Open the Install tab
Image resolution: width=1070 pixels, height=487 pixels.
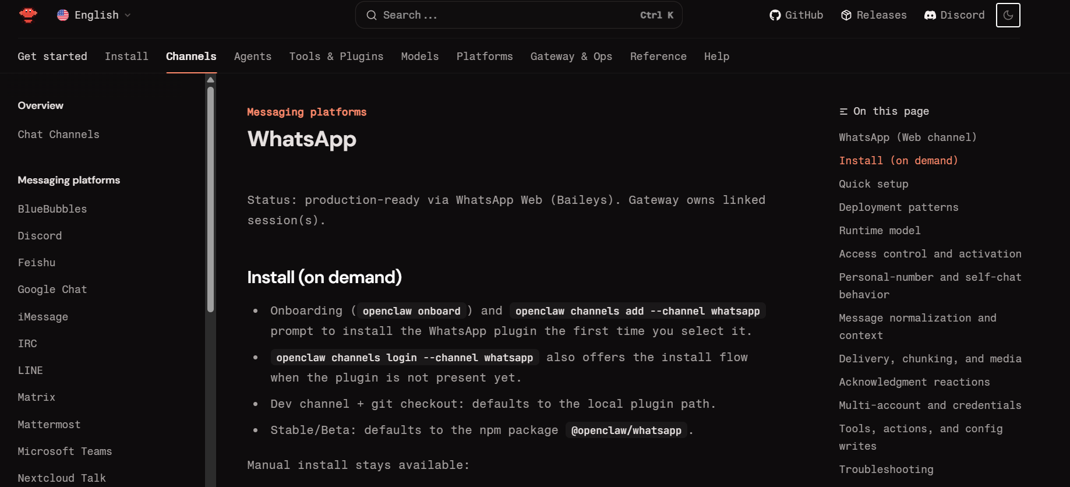pyautogui.click(x=126, y=57)
